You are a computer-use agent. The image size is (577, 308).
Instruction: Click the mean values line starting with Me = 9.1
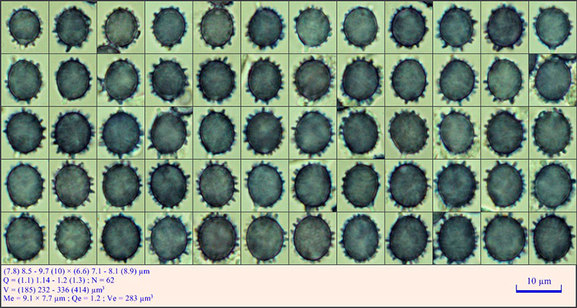(79, 298)
